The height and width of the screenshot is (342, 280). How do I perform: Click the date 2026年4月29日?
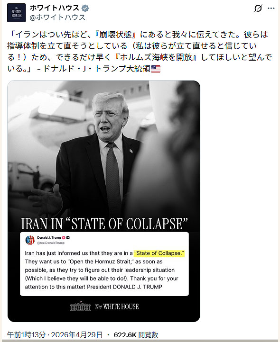(77, 334)
